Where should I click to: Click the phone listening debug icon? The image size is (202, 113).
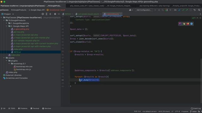167,10
